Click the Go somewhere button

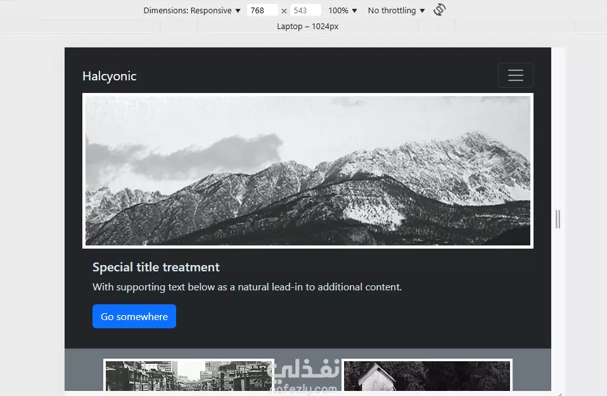[x=134, y=316]
